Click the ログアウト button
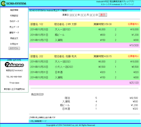 pyautogui.click(x=14, y=48)
